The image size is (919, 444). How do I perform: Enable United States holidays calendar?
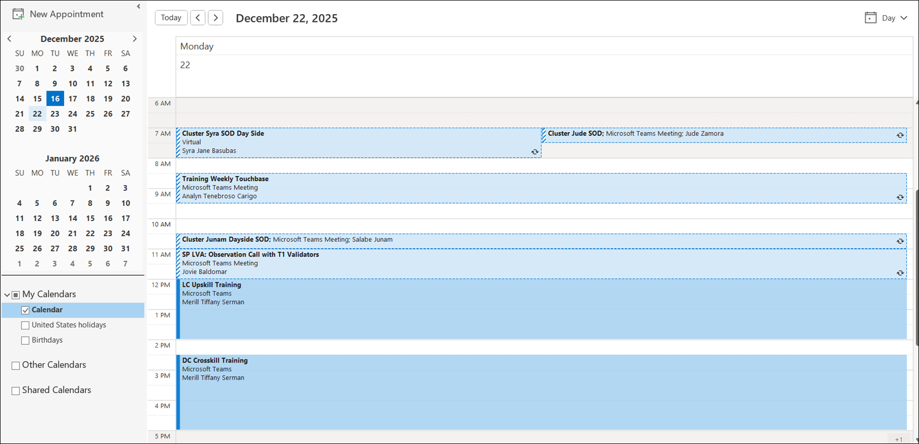click(25, 325)
